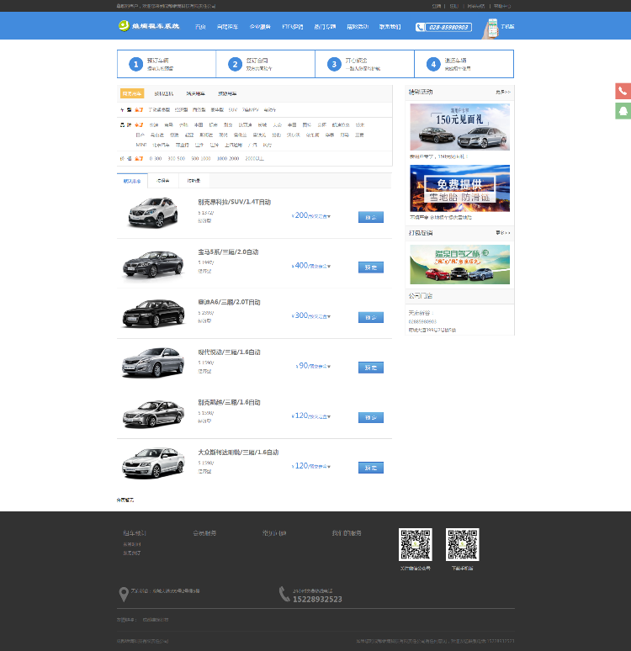The width and height of the screenshot is (631, 651).
Task: Click the green chat support icon
Action: 623,110
